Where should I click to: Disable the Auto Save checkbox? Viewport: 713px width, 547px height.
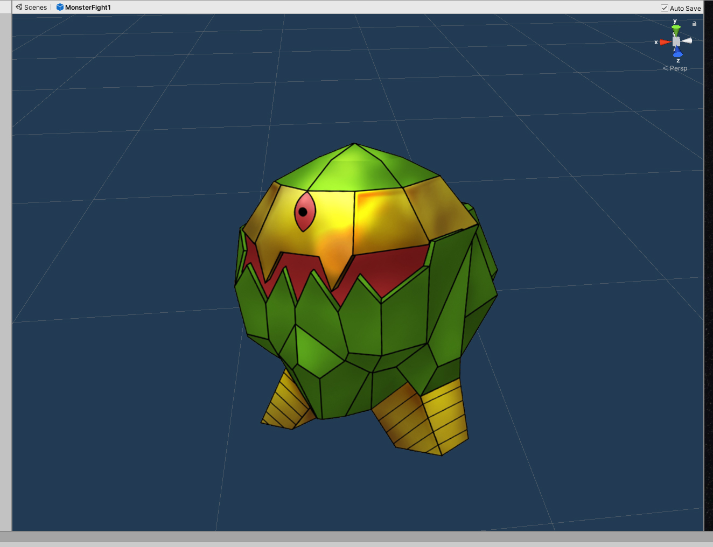[665, 8]
